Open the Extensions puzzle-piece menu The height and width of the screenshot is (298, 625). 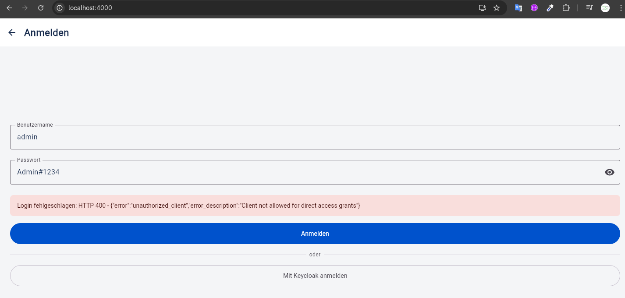[566, 8]
